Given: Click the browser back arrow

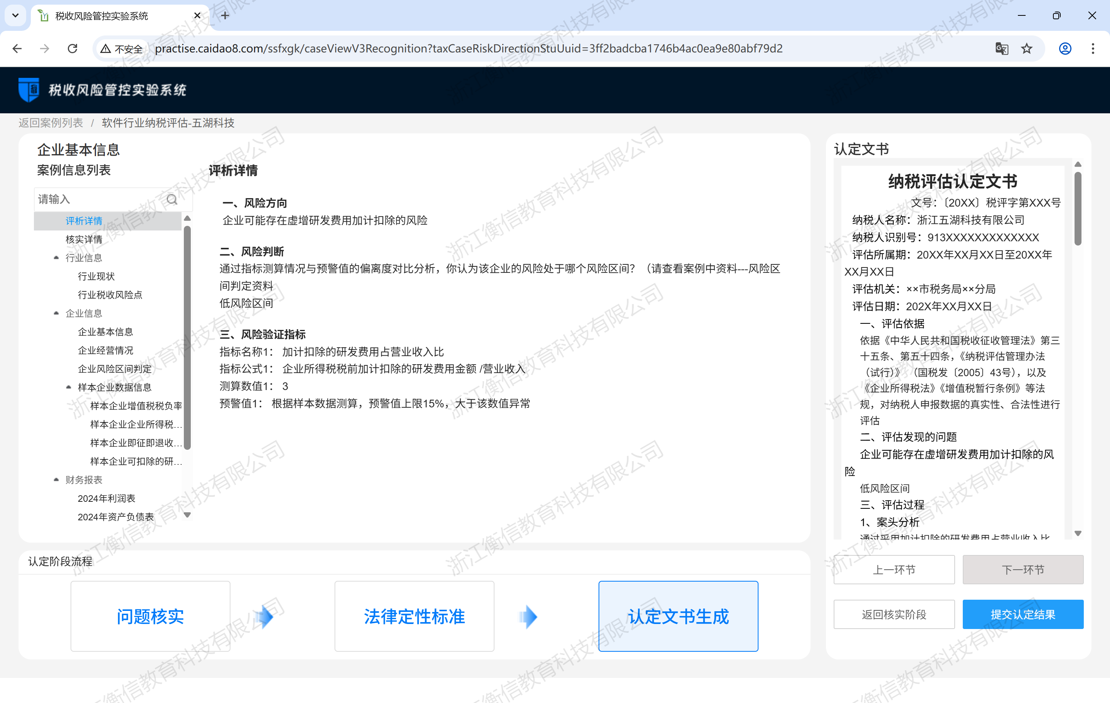Looking at the screenshot, I should click(x=17, y=49).
